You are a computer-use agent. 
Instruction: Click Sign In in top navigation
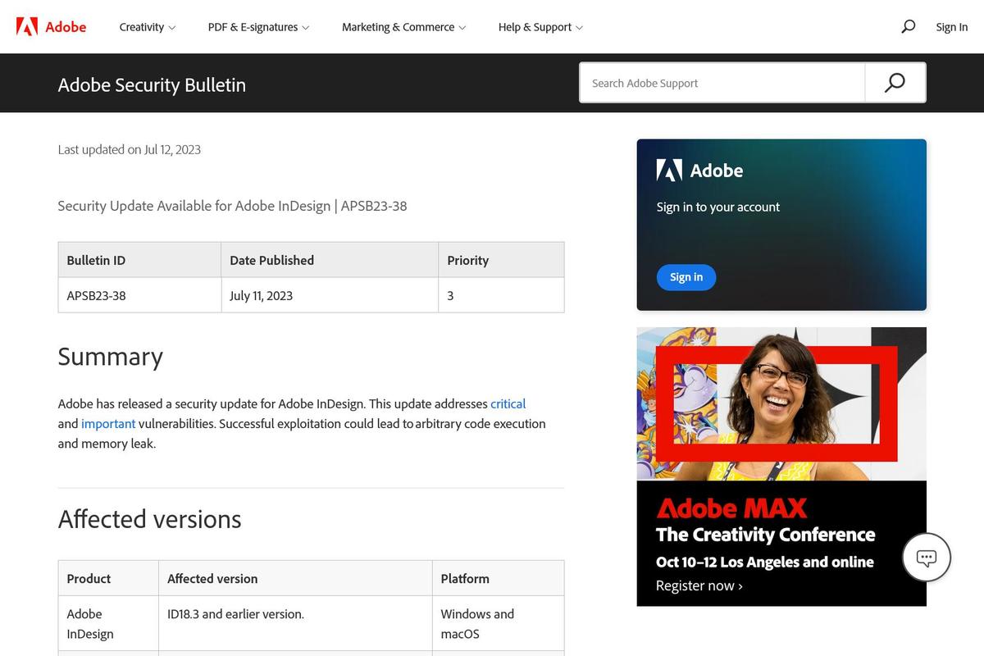(x=952, y=27)
